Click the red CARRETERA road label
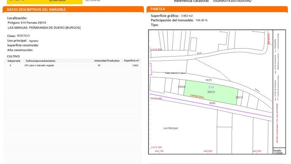The image size is (291, 164). pos(197,97)
